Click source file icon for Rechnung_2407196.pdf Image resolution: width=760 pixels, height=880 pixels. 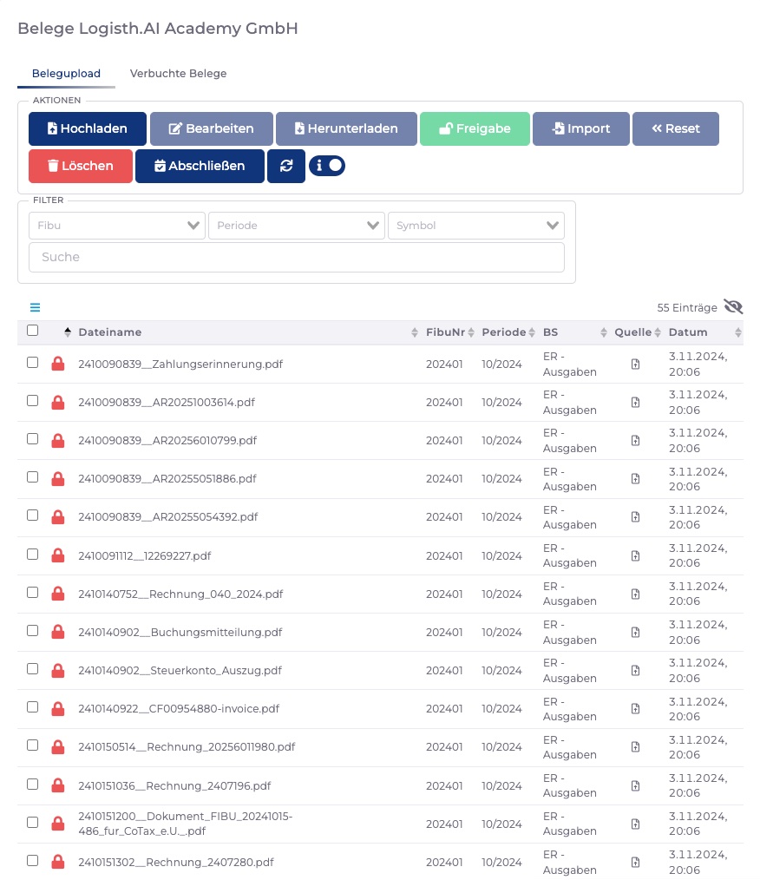click(635, 785)
